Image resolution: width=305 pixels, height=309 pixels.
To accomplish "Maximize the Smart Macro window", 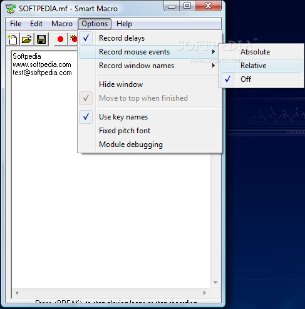I will [x=187, y=6].
